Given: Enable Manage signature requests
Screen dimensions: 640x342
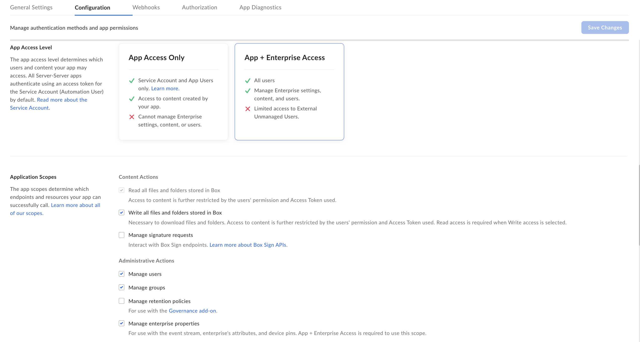Looking at the screenshot, I should 122,235.
